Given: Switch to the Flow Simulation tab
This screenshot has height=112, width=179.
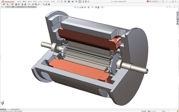Looking at the screenshot, I should (32, 7).
